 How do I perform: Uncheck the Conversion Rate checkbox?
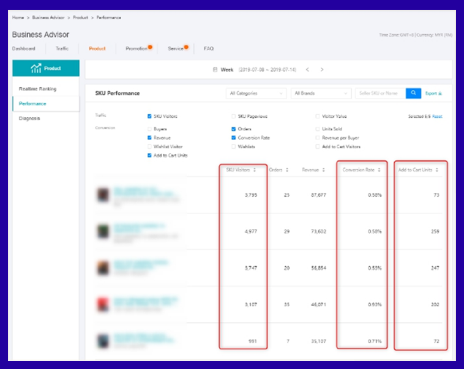coord(233,138)
